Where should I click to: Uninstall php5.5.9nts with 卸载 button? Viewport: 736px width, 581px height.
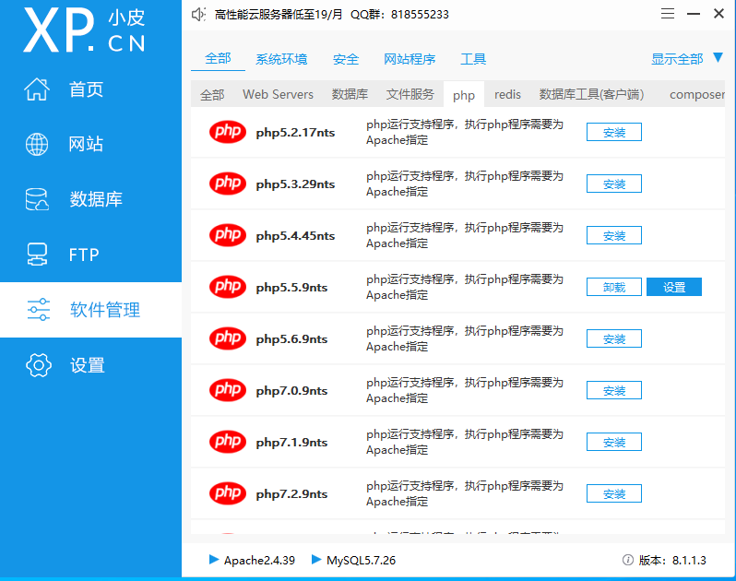tap(614, 287)
